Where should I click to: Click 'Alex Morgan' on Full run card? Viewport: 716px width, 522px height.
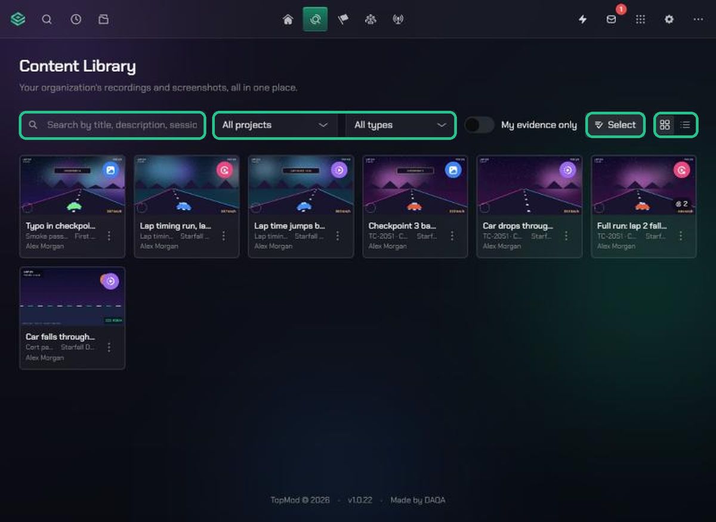616,246
